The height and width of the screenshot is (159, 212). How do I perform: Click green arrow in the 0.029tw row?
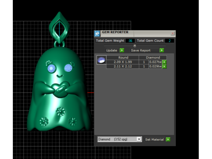tap(164, 67)
